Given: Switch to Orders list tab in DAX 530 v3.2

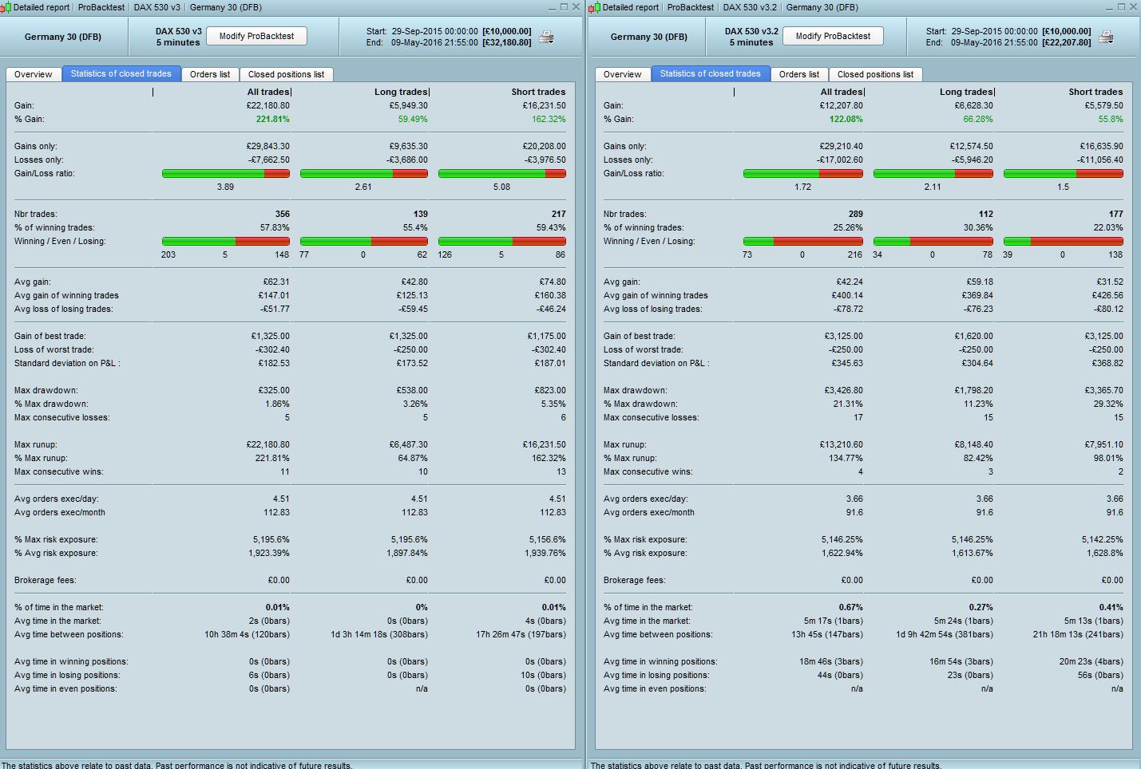Looking at the screenshot, I should [799, 74].
